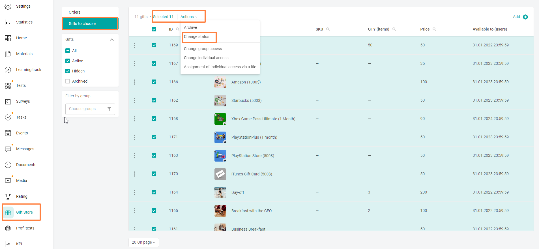This screenshot has height=249, width=539.
Task: Open the Gift Store gift icon
Action: pyautogui.click(x=8, y=212)
